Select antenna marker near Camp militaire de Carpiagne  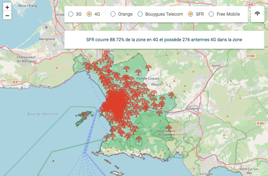[x=169, y=128]
